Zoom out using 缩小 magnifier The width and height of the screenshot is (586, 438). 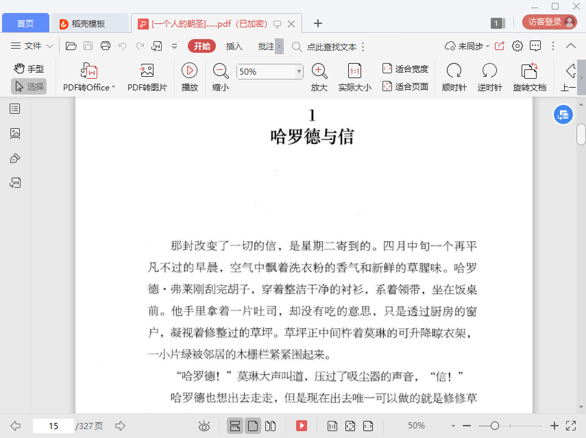click(x=221, y=77)
